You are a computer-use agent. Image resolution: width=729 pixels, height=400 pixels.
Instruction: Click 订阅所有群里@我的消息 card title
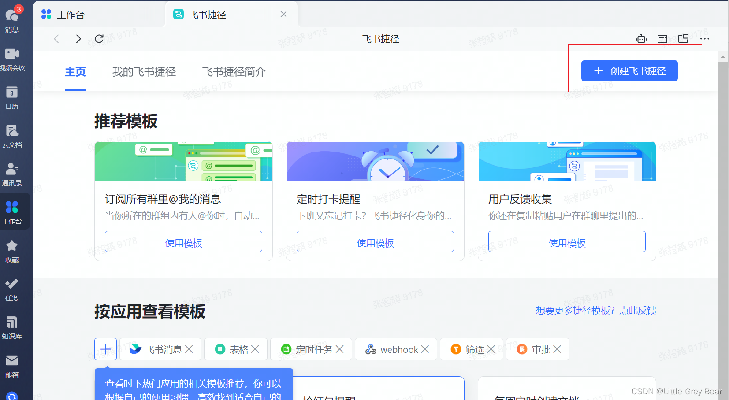pyautogui.click(x=163, y=199)
